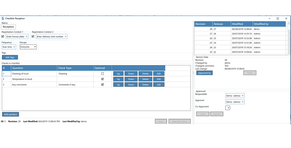Open the Groups Everyone dropdown

pos(28,47)
